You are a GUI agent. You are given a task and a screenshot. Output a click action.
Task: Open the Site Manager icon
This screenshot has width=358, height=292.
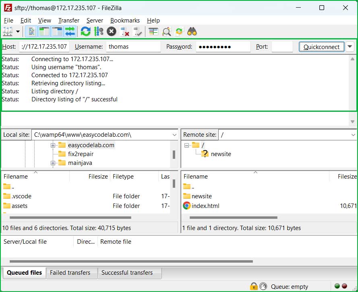(8, 31)
